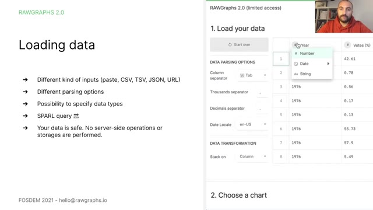The height and width of the screenshot is (210, 373).
Task: Select the Date data type option
Action: pyautogui.click(x=312, y=64)
